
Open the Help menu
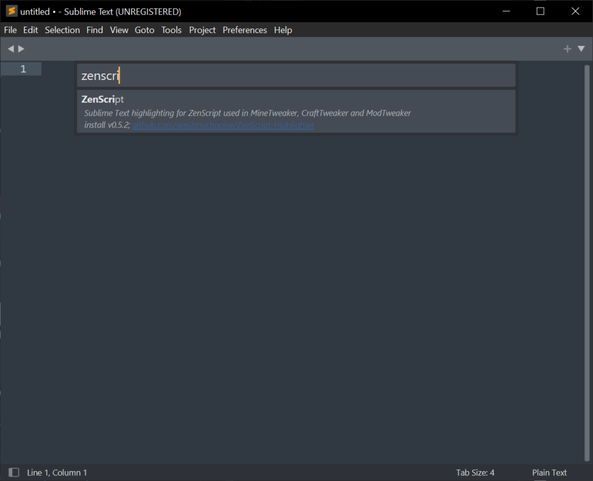pos(283,30)
